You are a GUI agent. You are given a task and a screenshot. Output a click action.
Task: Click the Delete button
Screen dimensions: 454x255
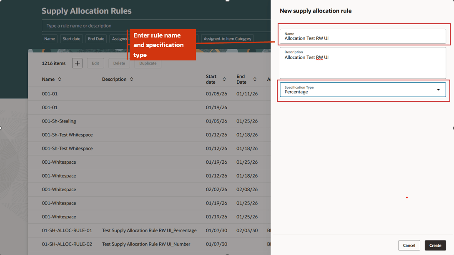(119, 63)
